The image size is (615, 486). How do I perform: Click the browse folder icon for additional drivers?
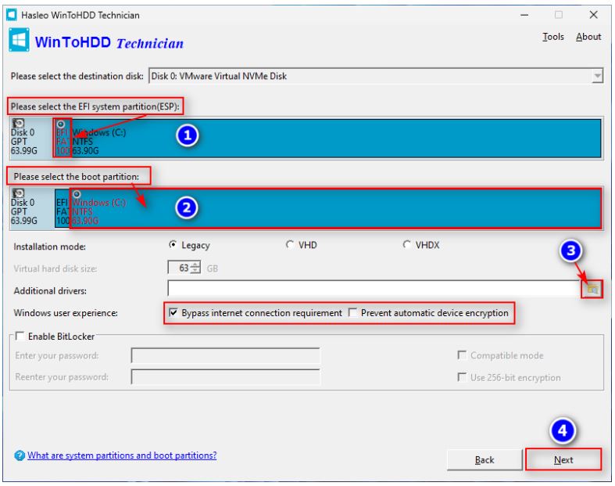[x=592, y=290]
